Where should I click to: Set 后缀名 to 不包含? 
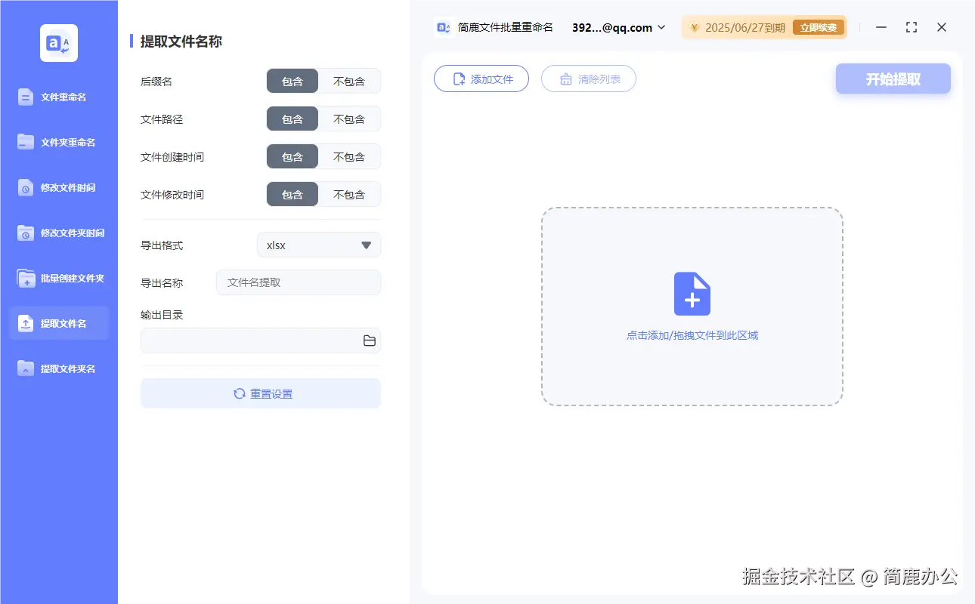tap(349, 81)
